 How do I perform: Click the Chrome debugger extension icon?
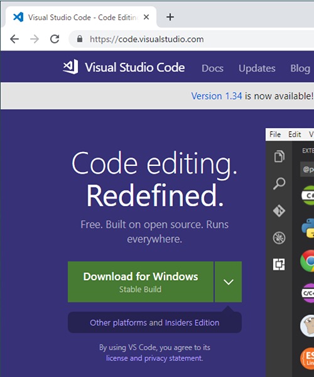click(x=308, y=261)
